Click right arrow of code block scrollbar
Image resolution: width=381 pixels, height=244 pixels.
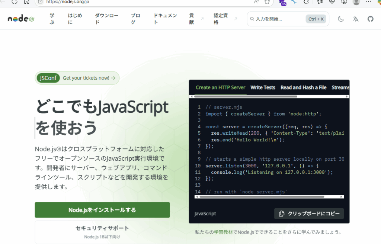tap(342, 197)
